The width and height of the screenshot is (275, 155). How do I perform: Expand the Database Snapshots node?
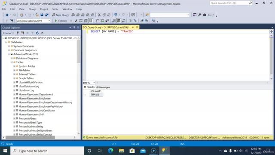[x=9, y=50]
